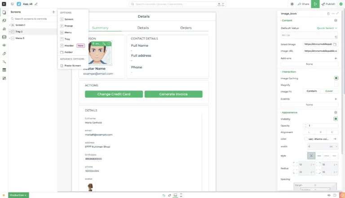The width and height of the screenshot is (345, 198).
Task: Click the Change Credit Card button
Action: [x=114, y=94]
